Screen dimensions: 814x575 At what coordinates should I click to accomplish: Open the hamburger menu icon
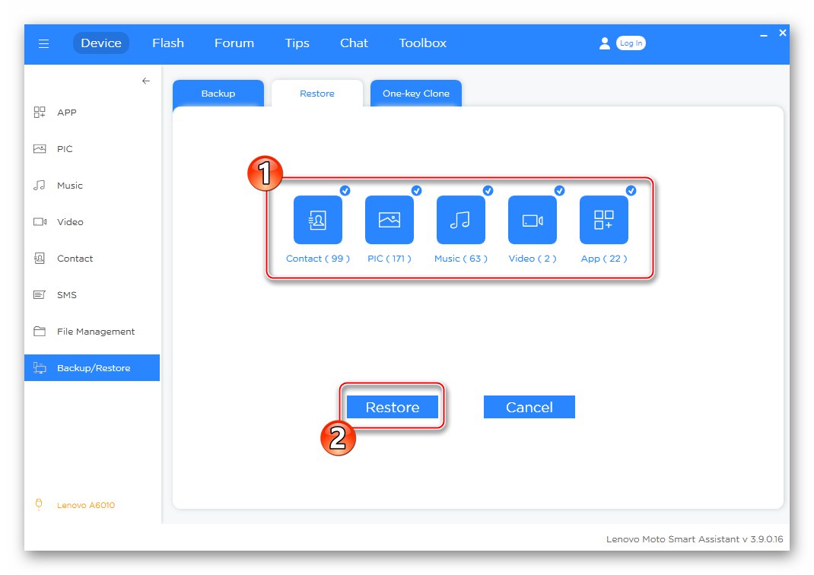(x=43, y=43)
